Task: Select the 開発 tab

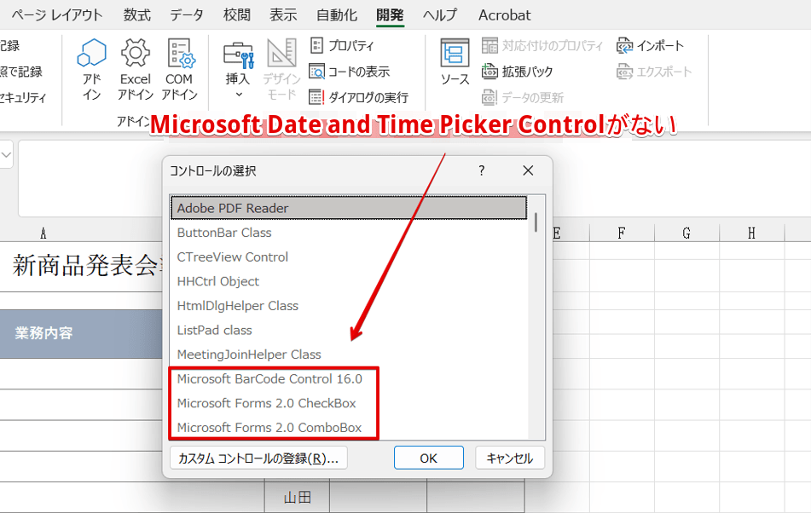Action: 390,15
